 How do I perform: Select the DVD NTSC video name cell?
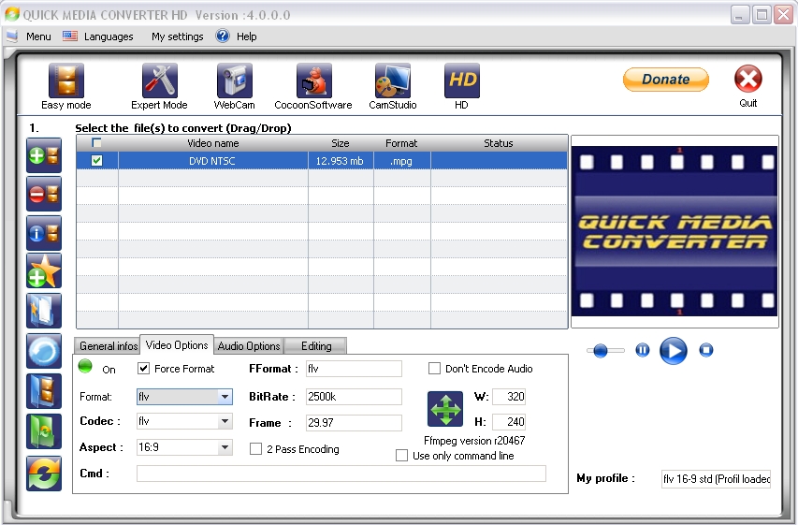coord(212,161)
